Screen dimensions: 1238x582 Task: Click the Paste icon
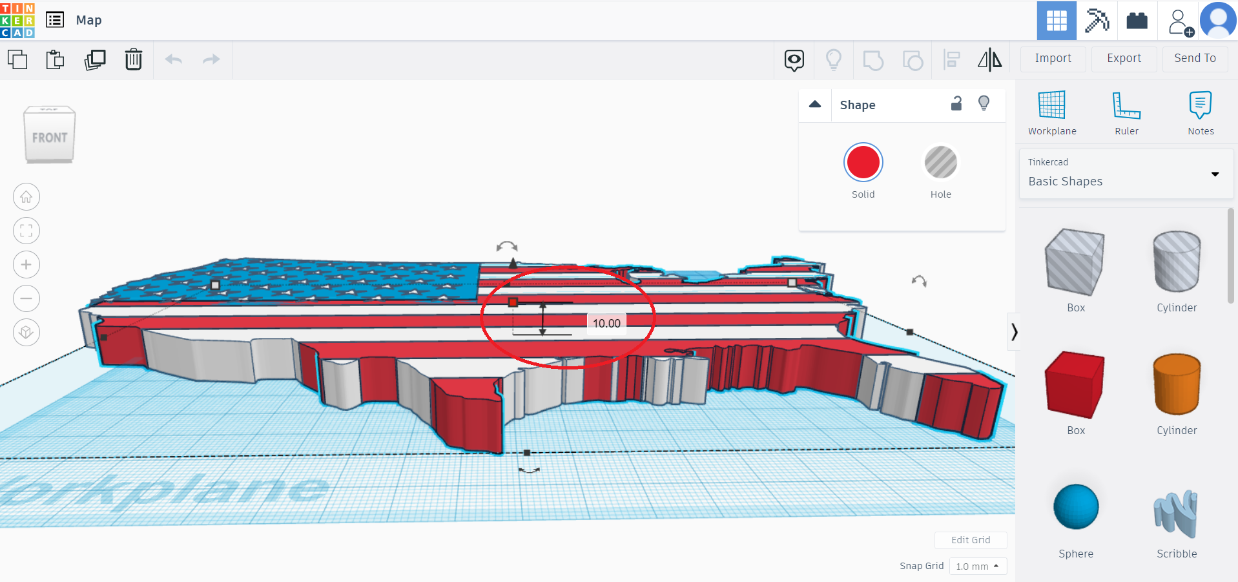pos(56,59)
